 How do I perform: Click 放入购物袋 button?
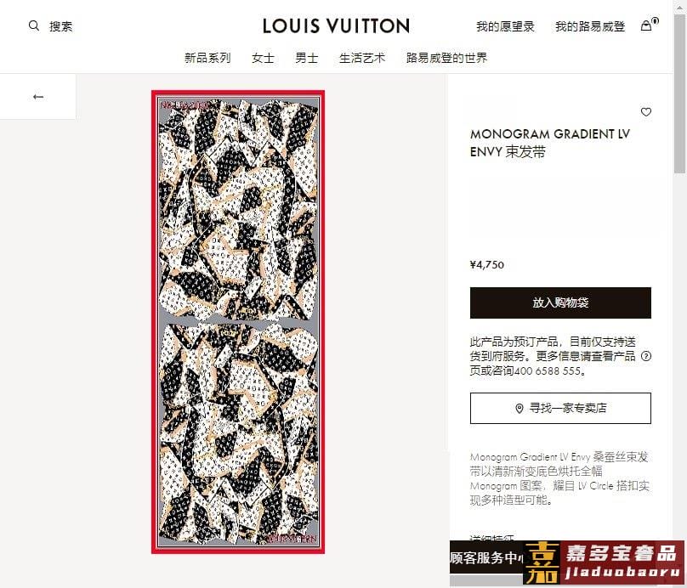click(x=560, y=303)
